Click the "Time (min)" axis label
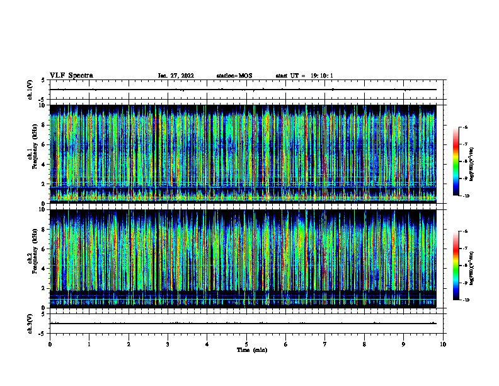Screen dimensions: 499x386 [x=252, y=350]
